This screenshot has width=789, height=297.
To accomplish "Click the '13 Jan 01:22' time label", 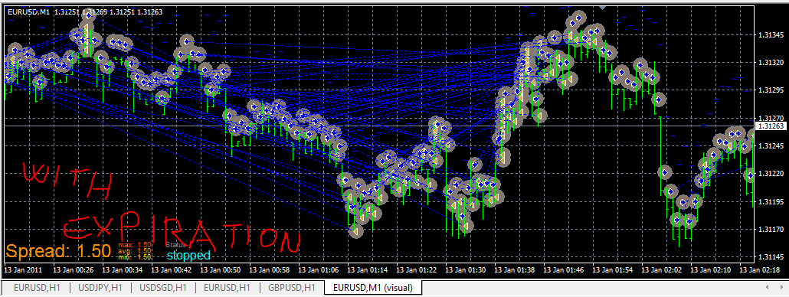I will (417, 270).
